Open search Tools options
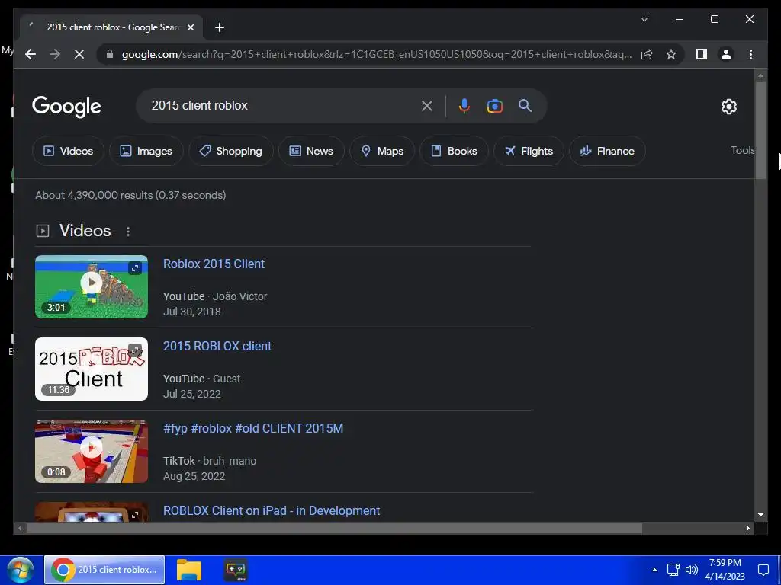This screenshot has width=781, height=585. [x=742, y=150]
